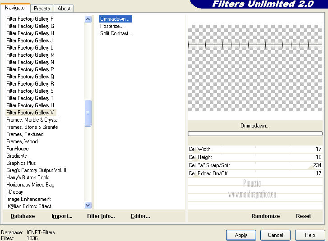
Task: Adjust the Cell Width slider
Action: 255,149
